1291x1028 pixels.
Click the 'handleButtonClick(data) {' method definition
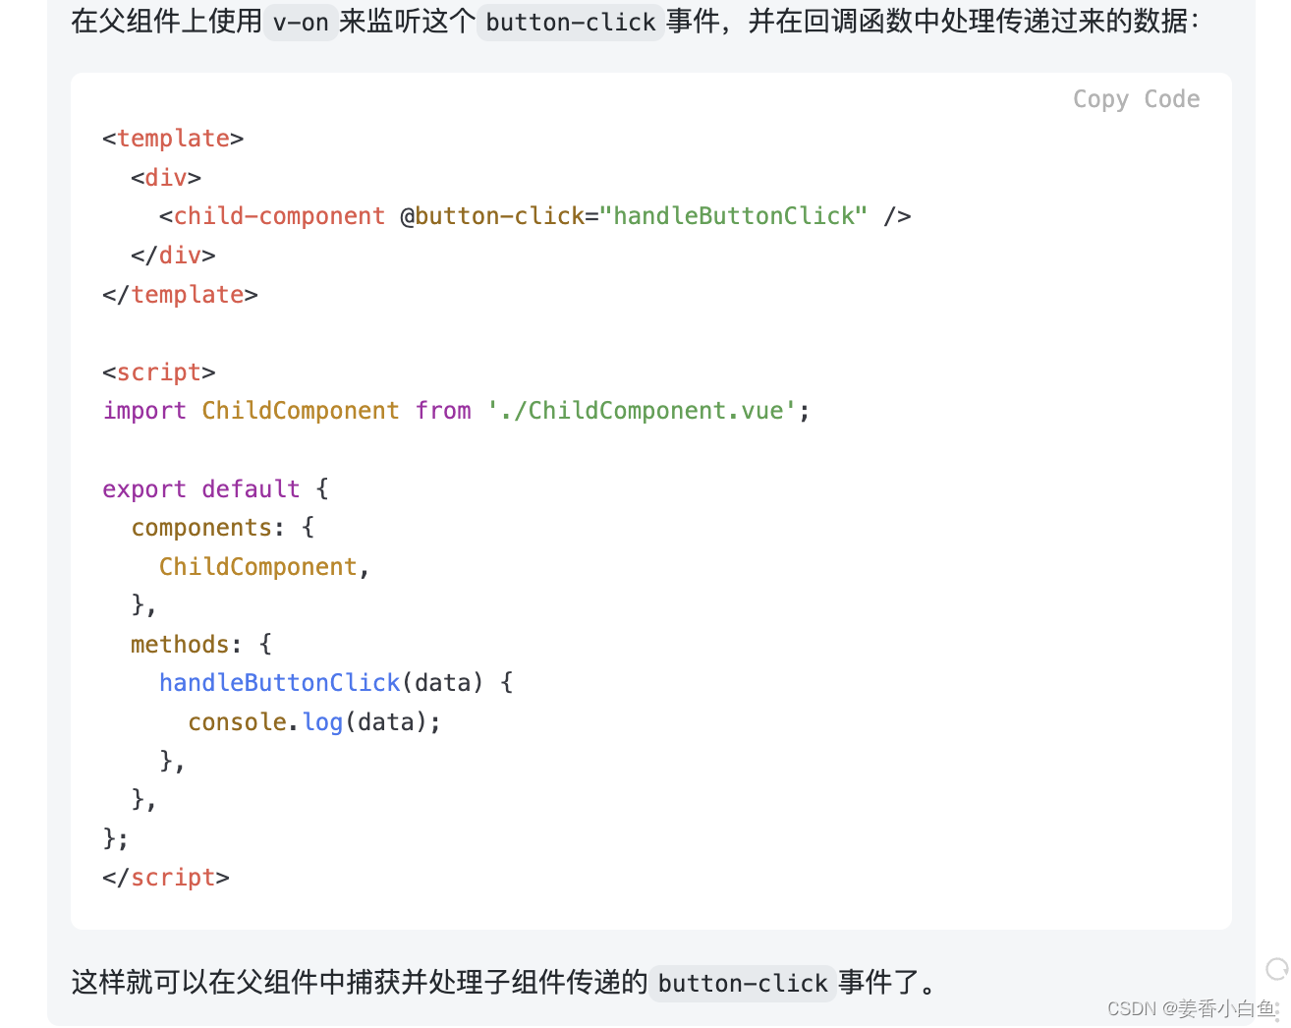pyautogui.click(x=336, y=683)
